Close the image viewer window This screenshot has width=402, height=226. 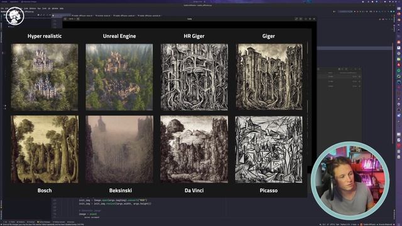(314, 19)
